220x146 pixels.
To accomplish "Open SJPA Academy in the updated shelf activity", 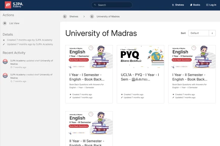I will (18, 61).
